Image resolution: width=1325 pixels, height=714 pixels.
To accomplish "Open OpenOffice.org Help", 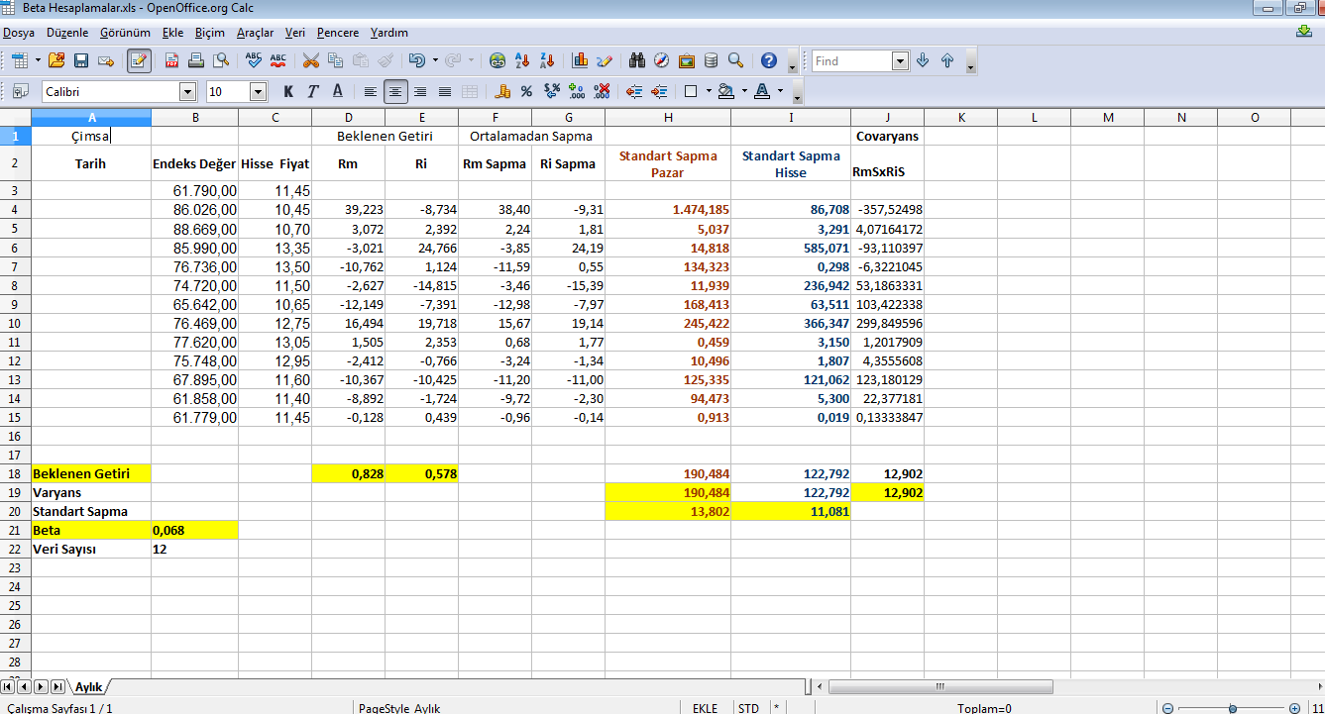I will tap(769, 60).
